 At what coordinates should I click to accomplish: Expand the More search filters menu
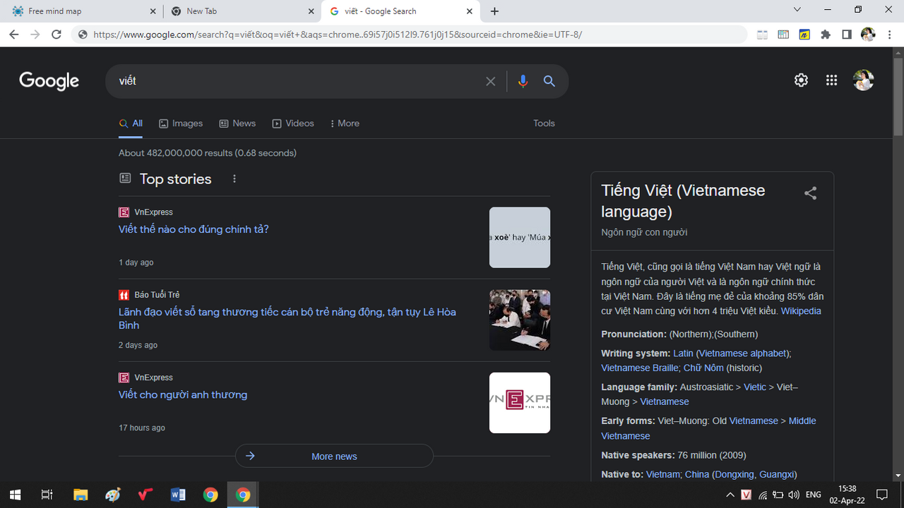(x=345, y=123)
